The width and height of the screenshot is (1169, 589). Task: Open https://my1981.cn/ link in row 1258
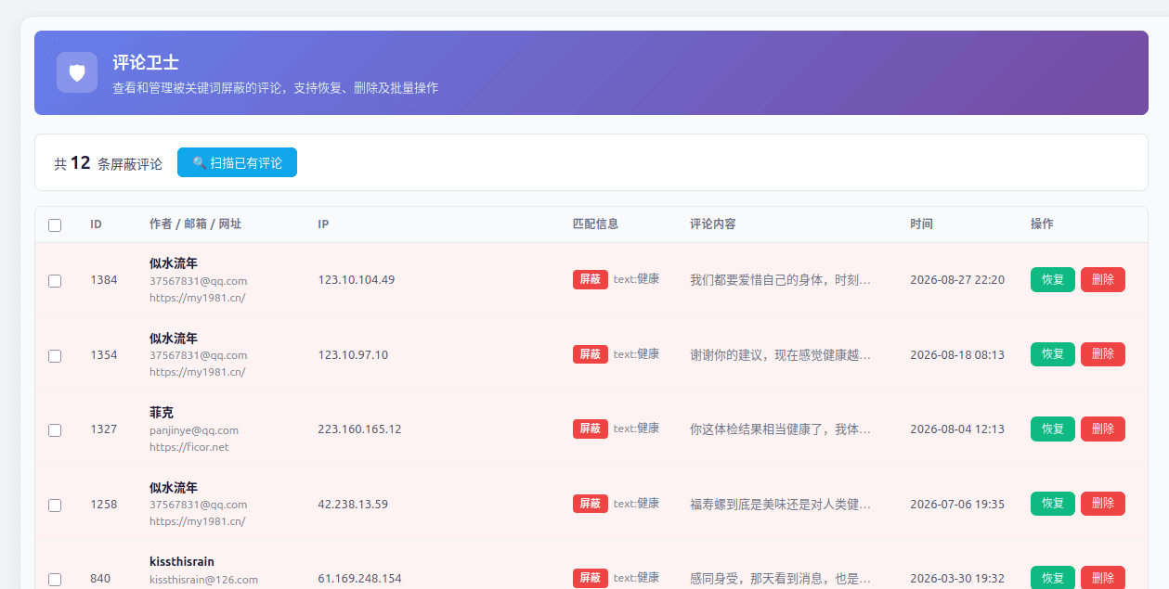(197, 521)
